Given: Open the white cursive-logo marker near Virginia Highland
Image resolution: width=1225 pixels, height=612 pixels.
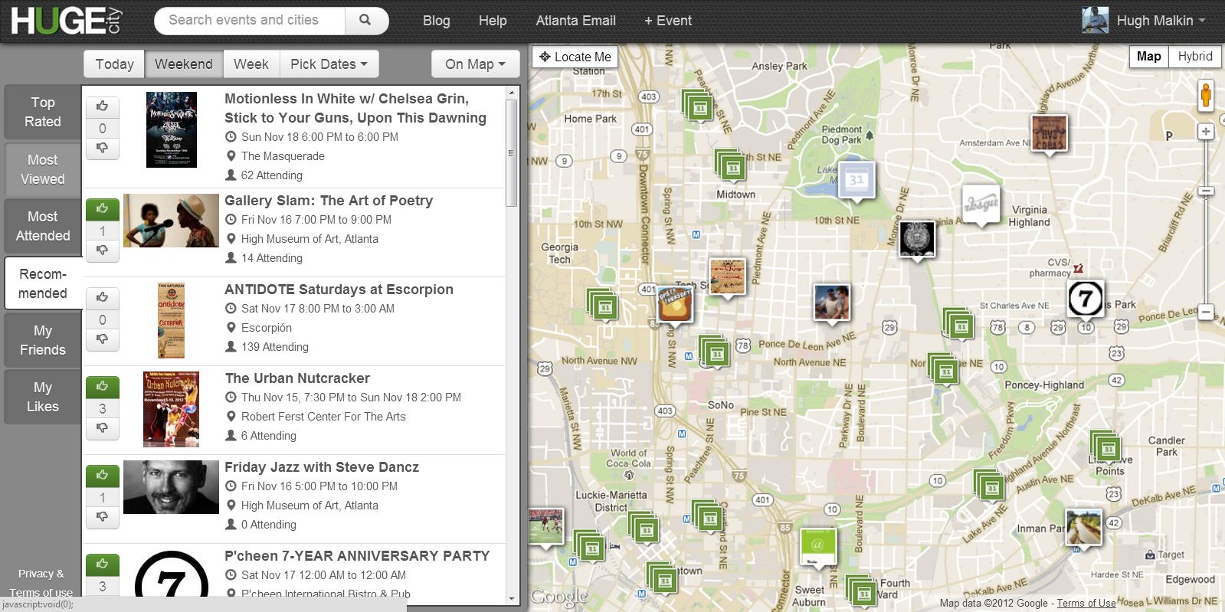Looking at the screenshot, I should pos(981,205).
